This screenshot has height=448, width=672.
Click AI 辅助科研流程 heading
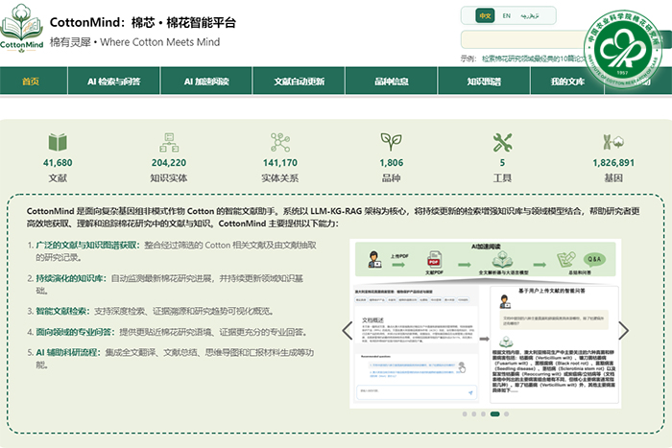click(x=68, y=352)
